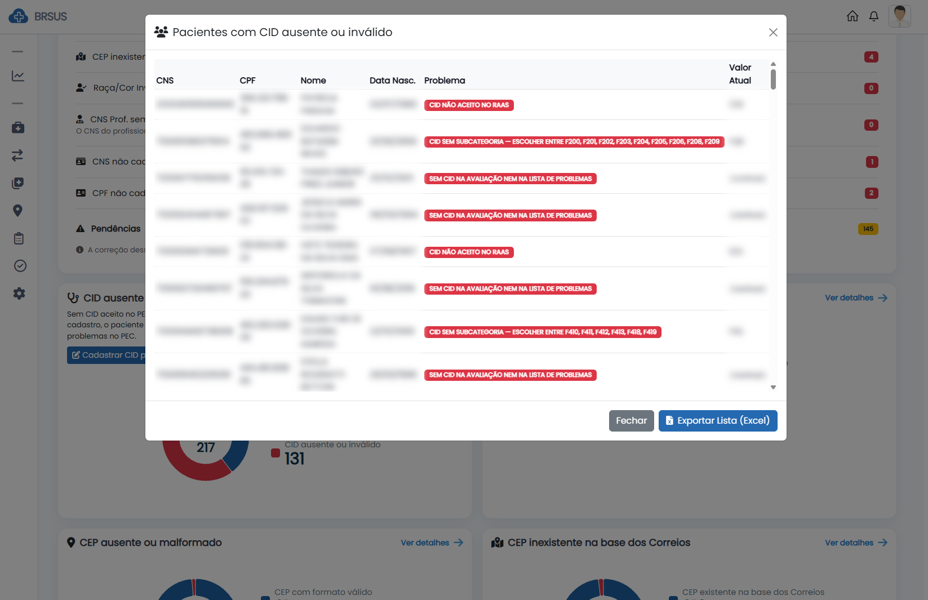This screenshot has height=600, width=928.
Task: Click the scrollbar up arrow in the dialog
Action: 773,64
